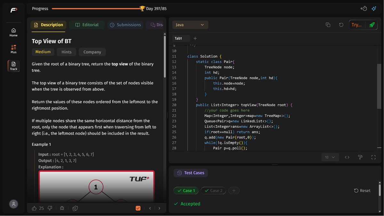Screen dimensions: 384x216
Task: Click the thumbs up like icon
Action: tap(34, 208)
